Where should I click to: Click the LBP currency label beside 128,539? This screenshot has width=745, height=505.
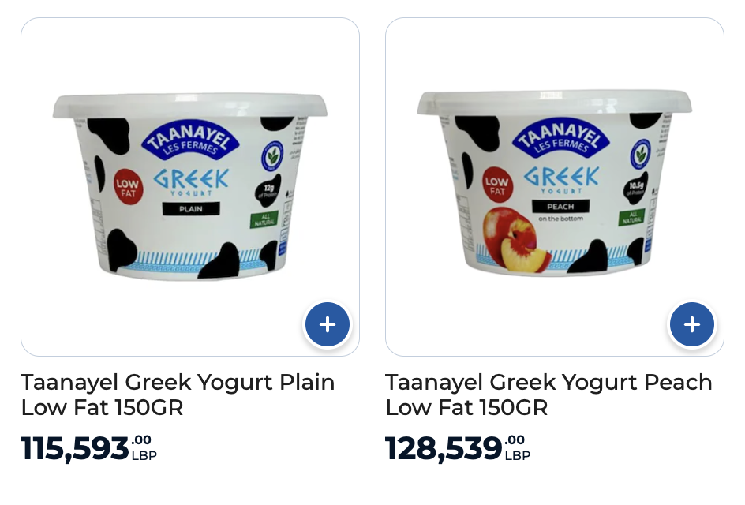518,455
